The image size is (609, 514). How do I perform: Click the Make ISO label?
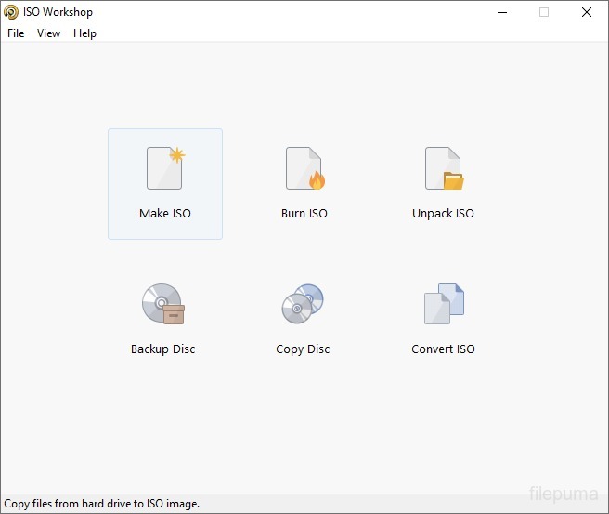tap(165, 213)
